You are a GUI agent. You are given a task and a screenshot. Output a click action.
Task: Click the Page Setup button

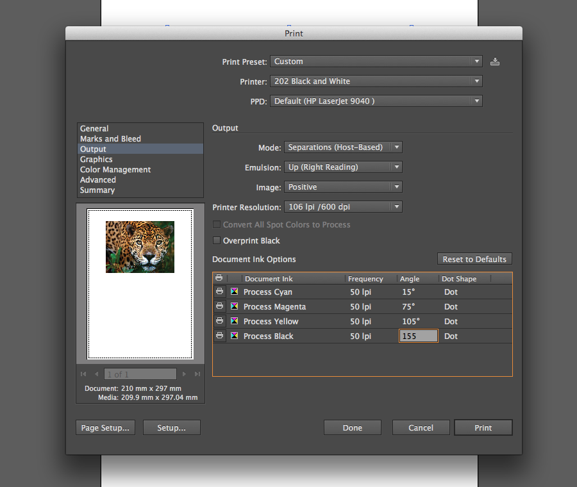(x=105, y=427)
